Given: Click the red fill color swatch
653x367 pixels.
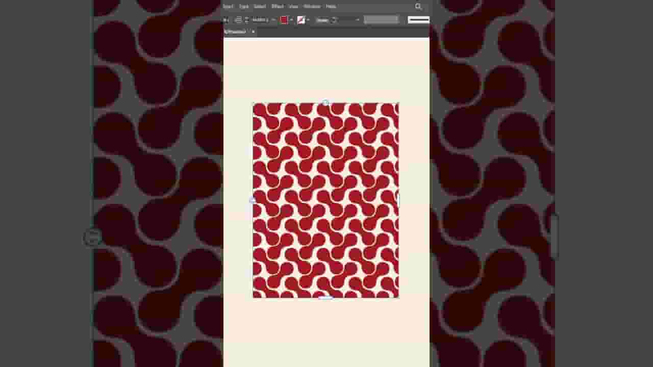Looking at the screenshot, I should tap(284, 20).
